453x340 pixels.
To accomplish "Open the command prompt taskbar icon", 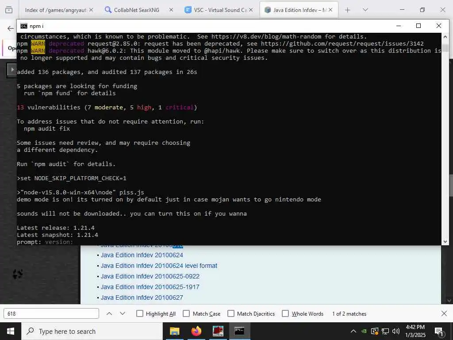I will click(239, 331).
